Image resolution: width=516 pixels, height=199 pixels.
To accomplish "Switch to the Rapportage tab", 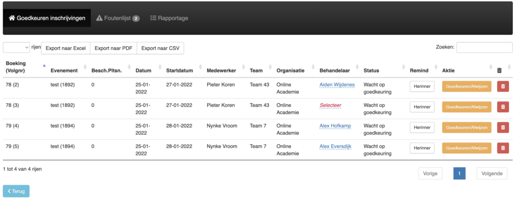I will point(169,18).
